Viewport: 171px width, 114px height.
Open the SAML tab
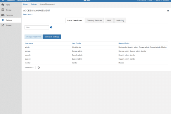coord(109,20)
